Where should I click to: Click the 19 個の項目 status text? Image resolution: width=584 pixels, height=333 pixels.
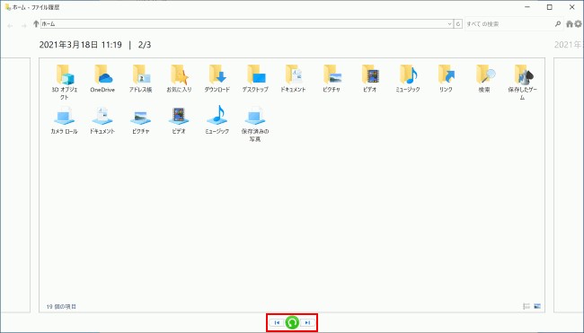(61, 307)
